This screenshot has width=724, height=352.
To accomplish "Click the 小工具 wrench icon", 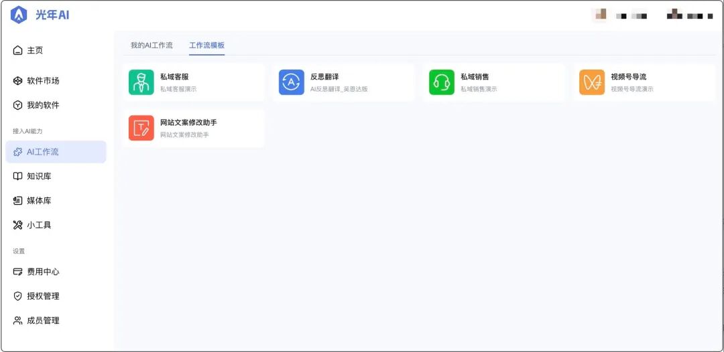I will (x=17, y=226).
